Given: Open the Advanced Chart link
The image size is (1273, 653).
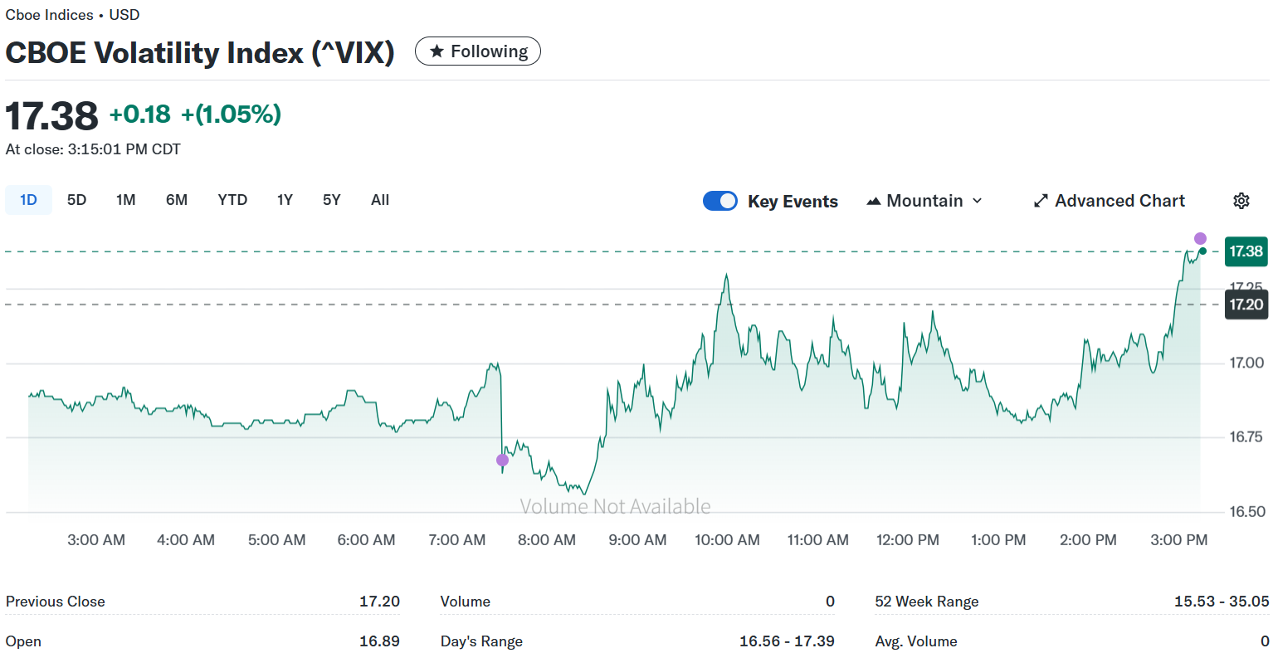Looking at the screenshot, I should click(1110, 201).
